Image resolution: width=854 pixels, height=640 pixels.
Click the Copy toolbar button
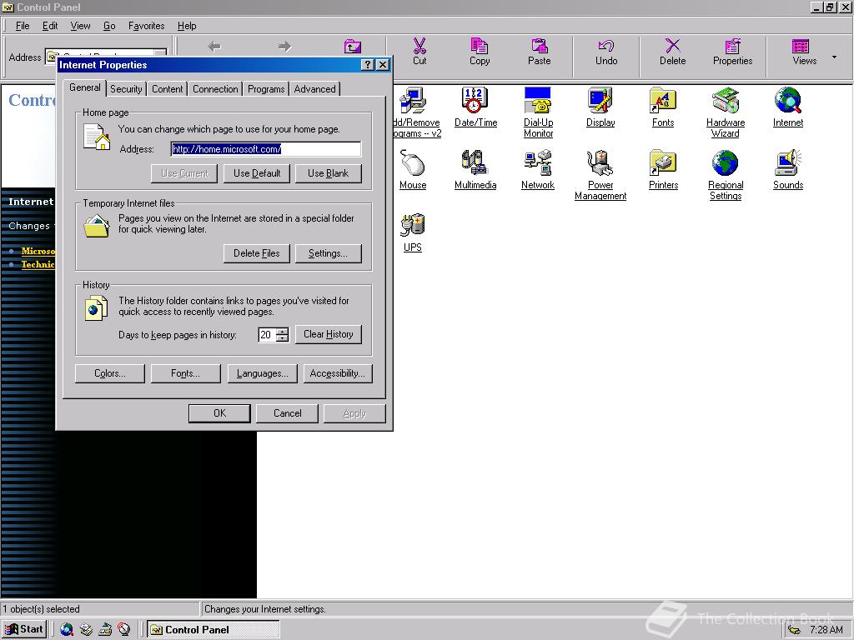[480, 52]
